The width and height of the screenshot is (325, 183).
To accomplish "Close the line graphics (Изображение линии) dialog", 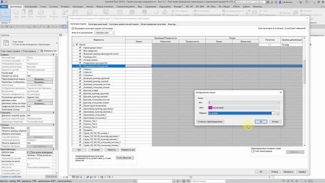I will (281, 93).
